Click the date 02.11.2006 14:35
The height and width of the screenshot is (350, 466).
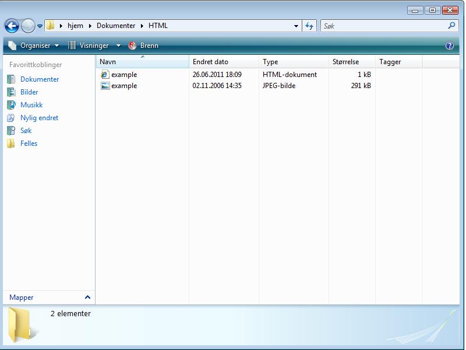(217, 86)
